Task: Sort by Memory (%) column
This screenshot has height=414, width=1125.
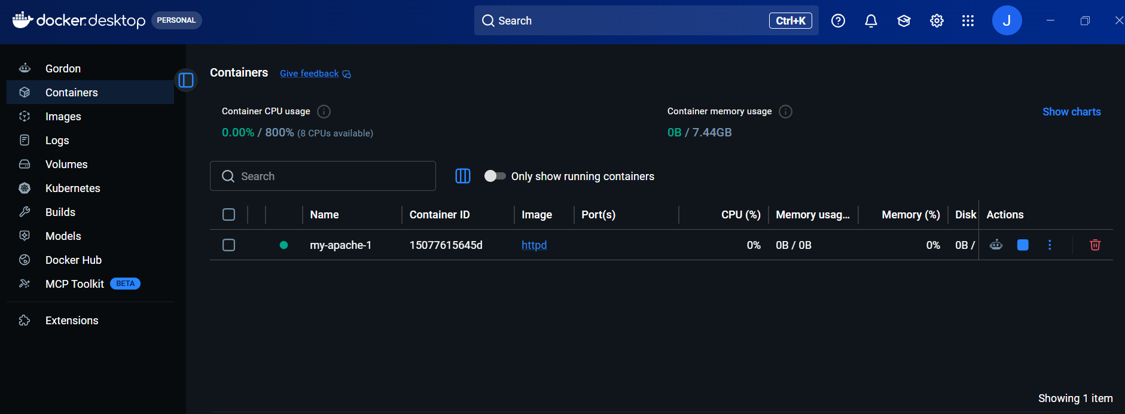Action: click(x=910, y=215)
